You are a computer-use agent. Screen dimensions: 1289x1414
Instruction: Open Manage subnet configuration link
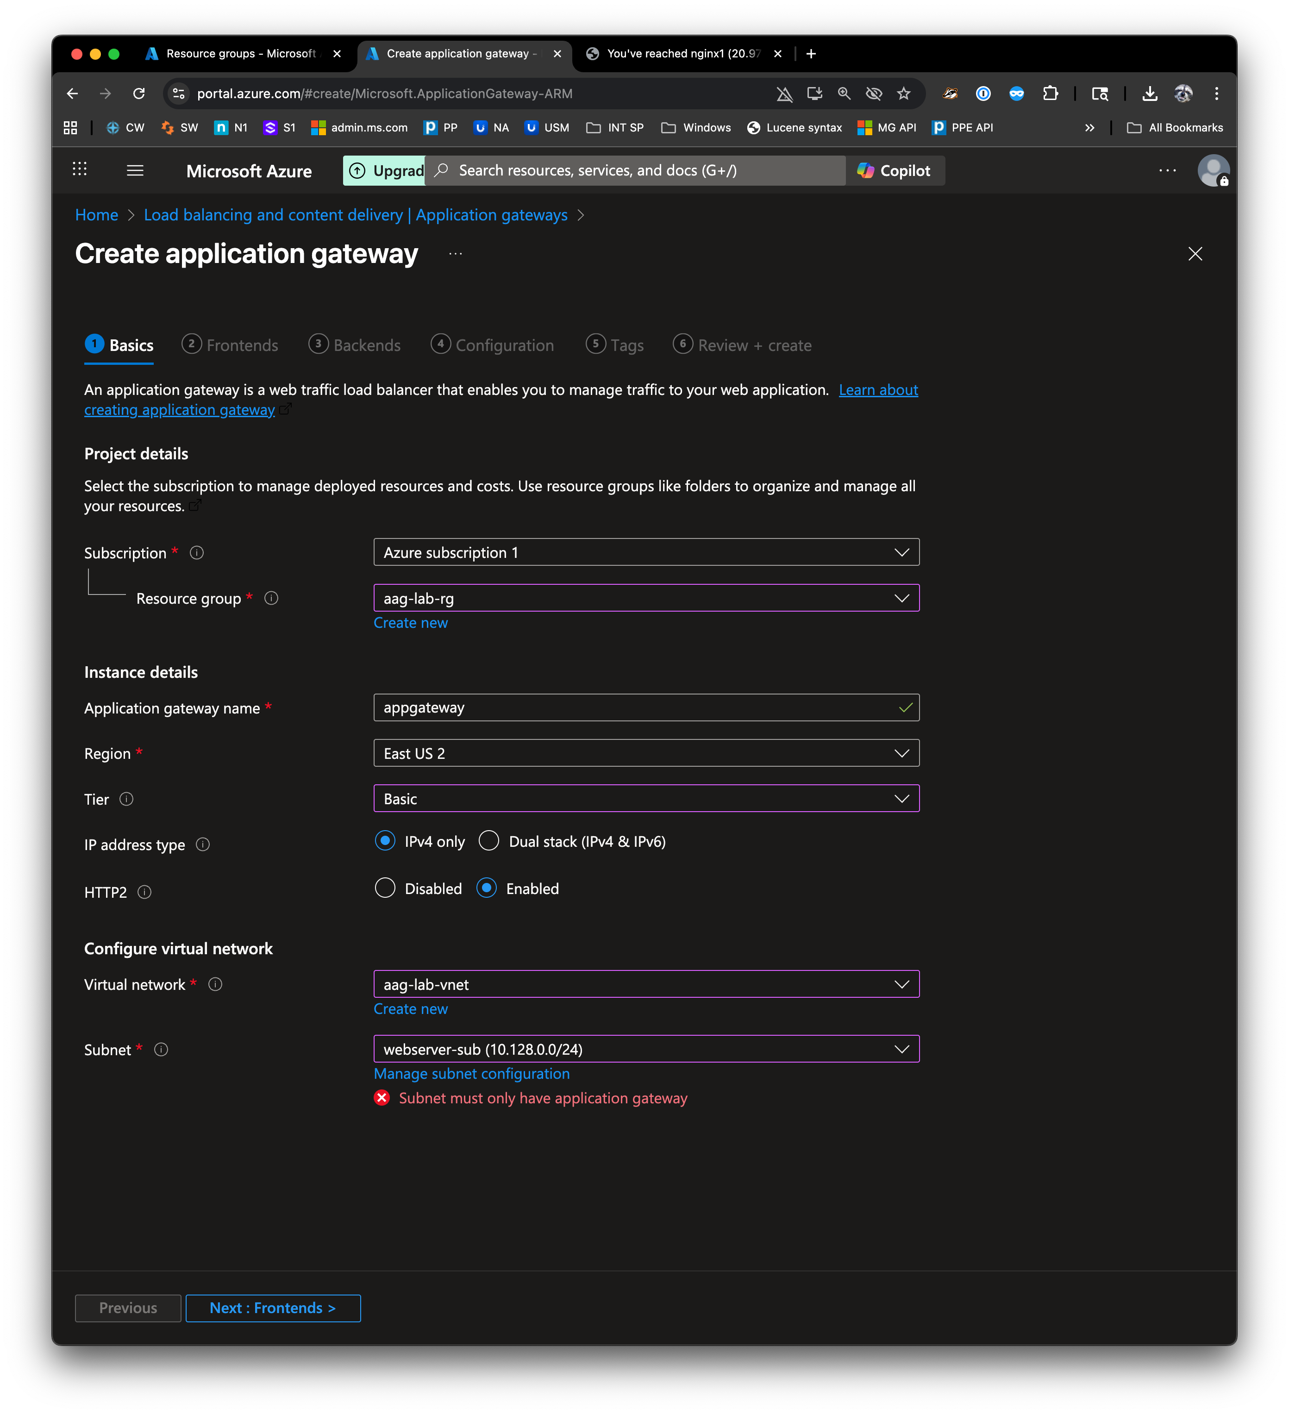pos(471,1074)
